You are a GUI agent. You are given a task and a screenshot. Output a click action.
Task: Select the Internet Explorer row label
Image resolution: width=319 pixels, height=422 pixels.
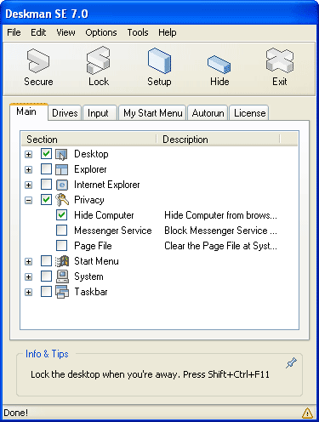pyautogui.click(x=107, y=185)
